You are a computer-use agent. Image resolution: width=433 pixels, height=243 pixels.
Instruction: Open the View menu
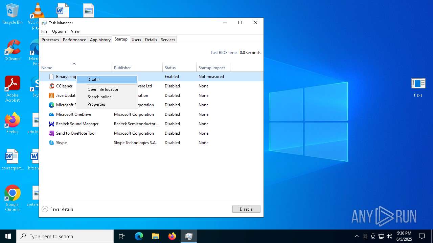(75, 31)
